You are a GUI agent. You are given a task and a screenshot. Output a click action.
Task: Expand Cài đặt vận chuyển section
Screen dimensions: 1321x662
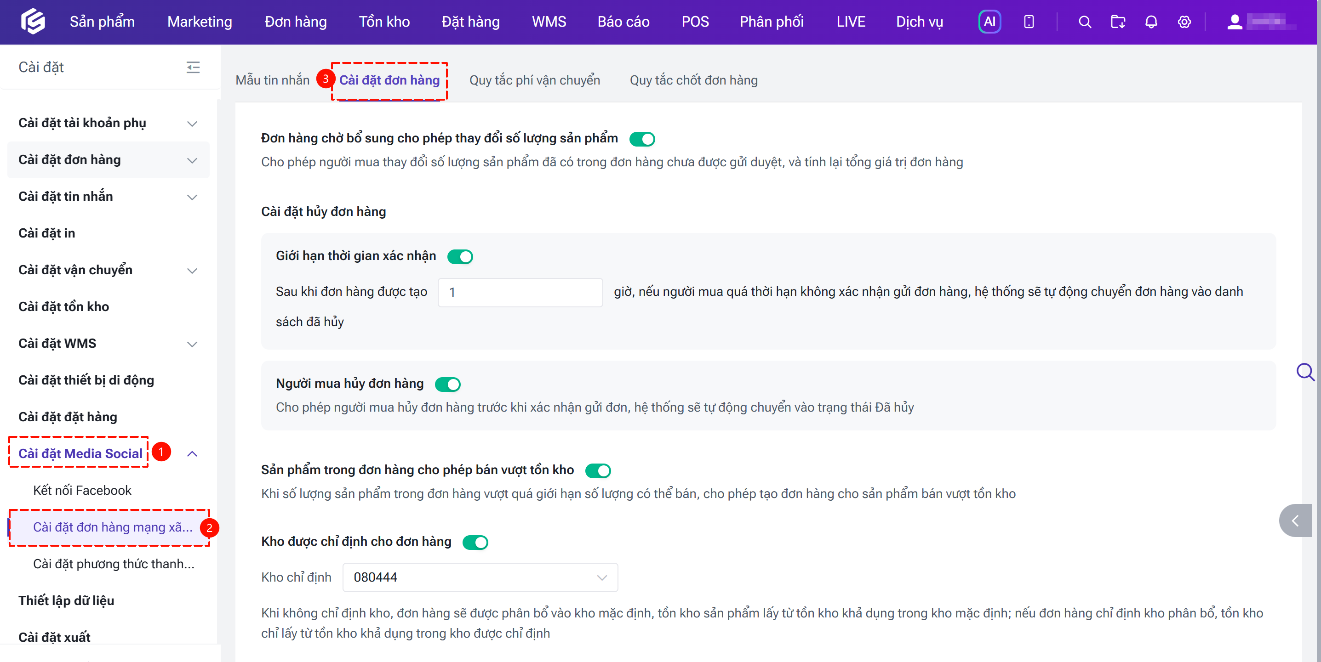(108, 270)
